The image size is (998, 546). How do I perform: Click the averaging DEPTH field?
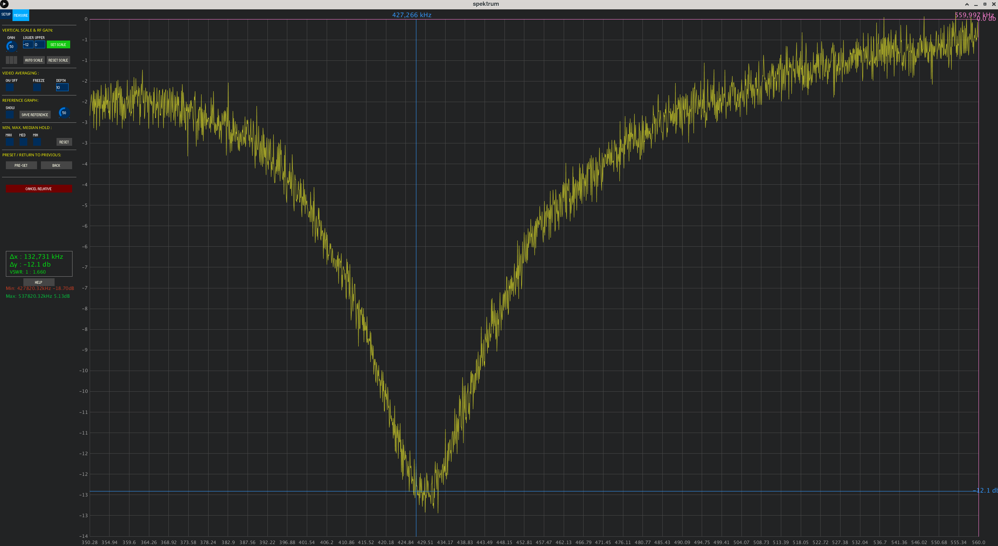62,88
